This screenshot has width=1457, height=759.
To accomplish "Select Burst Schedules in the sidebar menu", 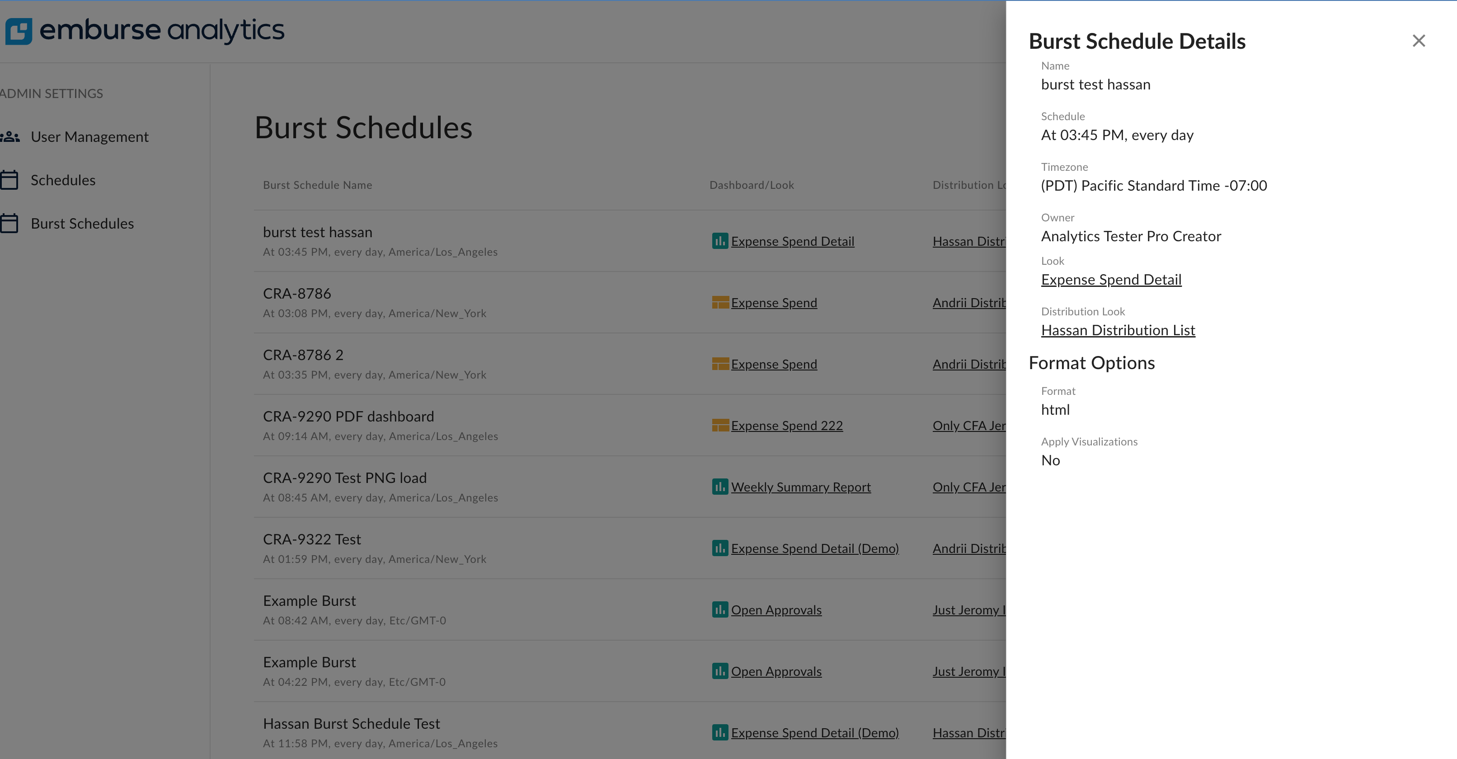I will pyautogui.click(x=82, y=223).
